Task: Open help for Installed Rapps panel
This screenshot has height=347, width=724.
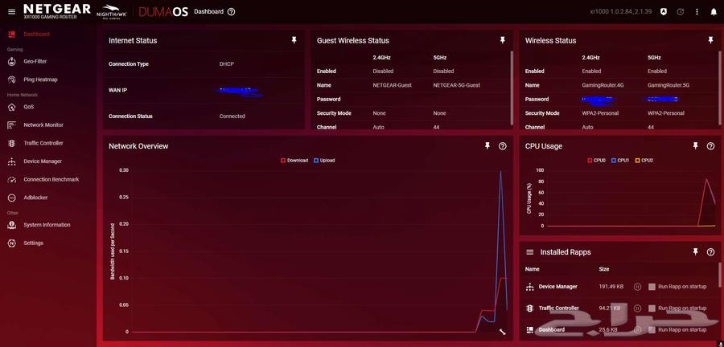Action: pyautogui.click(x=710, y=252)
